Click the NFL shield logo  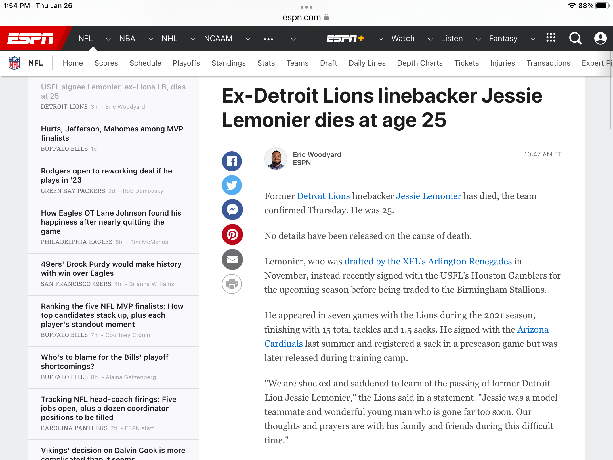click(x=14, y=63)
